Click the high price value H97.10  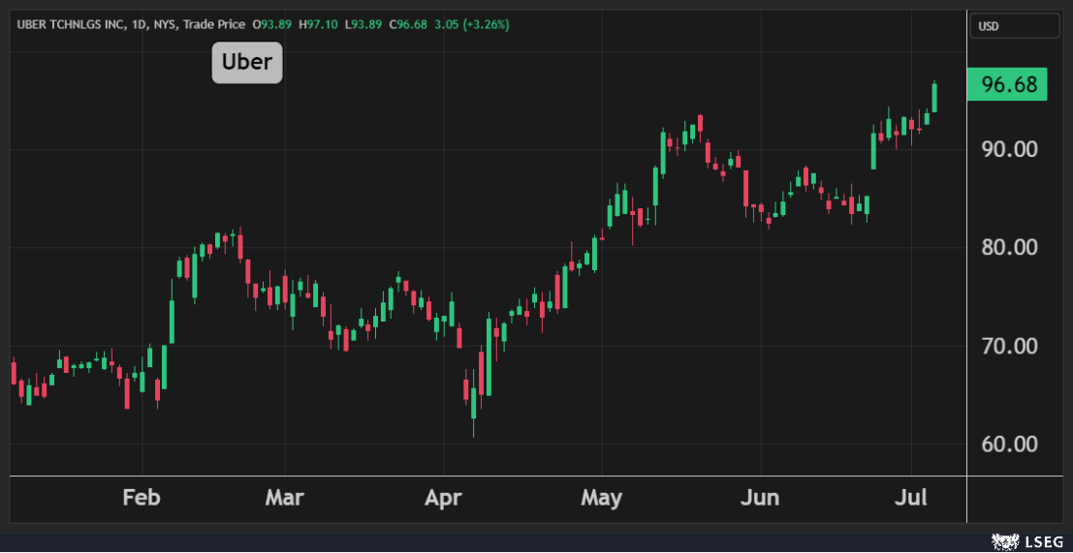pos(318,23)
